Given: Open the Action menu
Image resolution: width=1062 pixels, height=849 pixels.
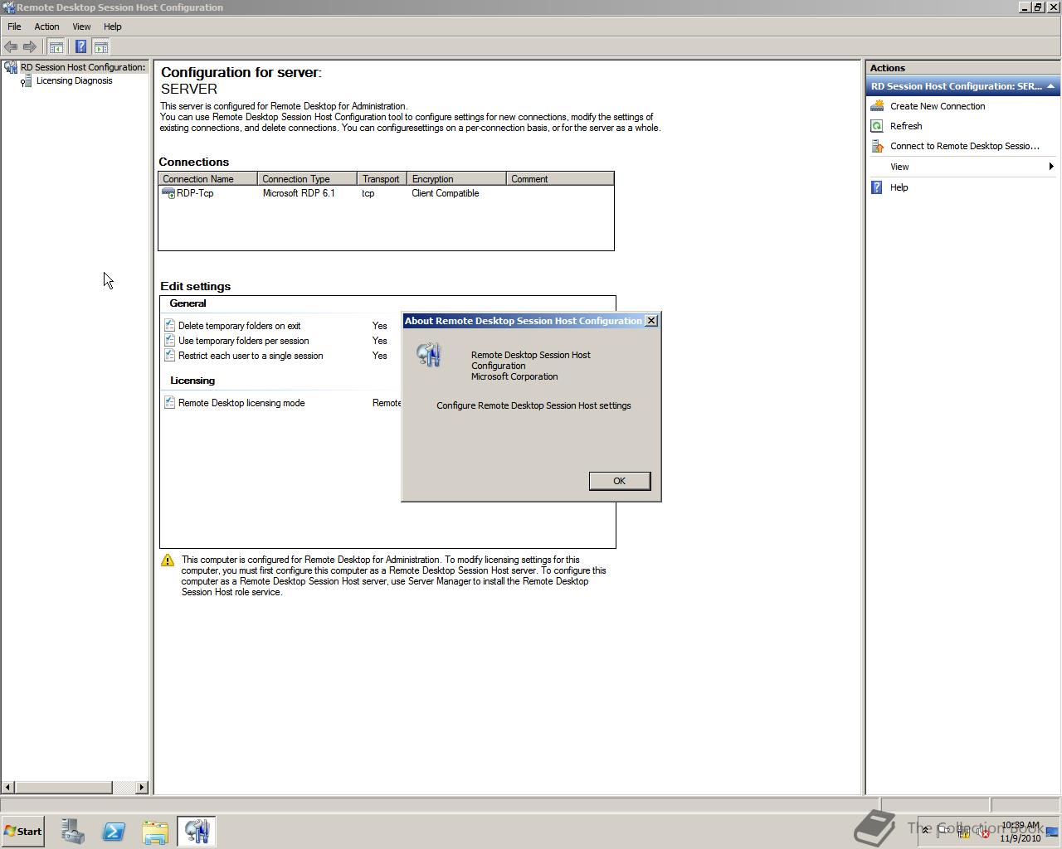Looking at the screenshot, I should click(x=46, y=27).
